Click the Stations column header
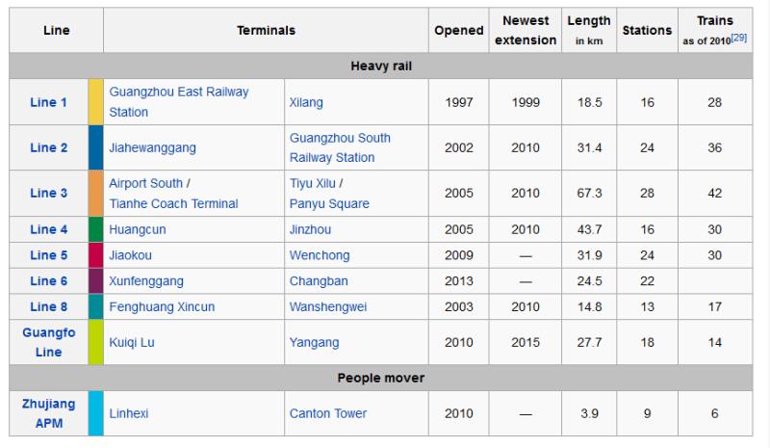Screen dimensions: 770x448 pyautogui.click(x=647, y=31)
